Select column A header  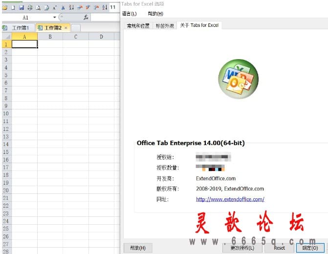(x=24, y=37)
